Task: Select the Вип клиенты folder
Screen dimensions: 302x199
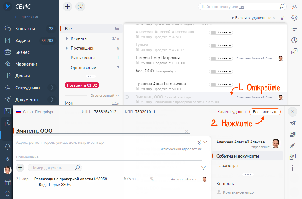Action: (83, 58)
